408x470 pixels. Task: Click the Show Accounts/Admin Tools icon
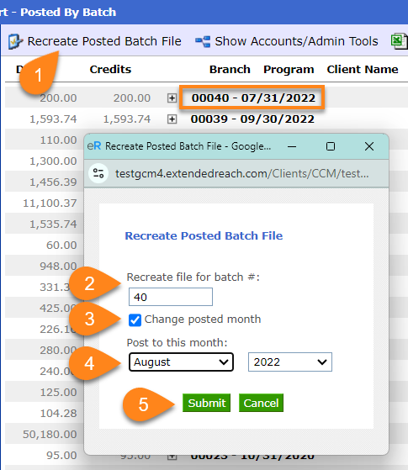(x=203, y=41)
